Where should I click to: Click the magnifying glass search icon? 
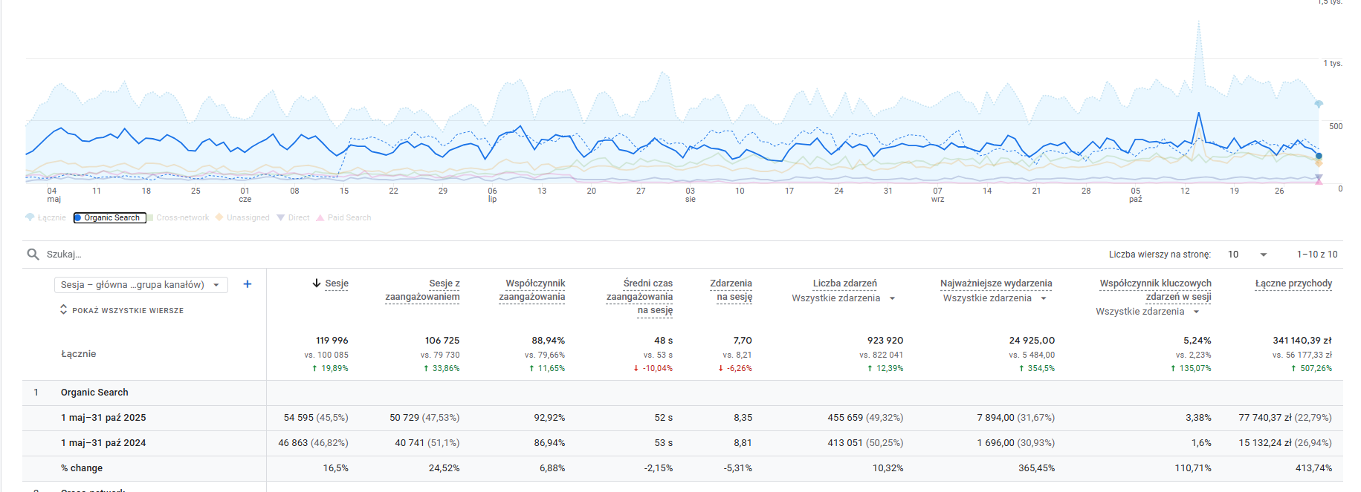(33, 255)
